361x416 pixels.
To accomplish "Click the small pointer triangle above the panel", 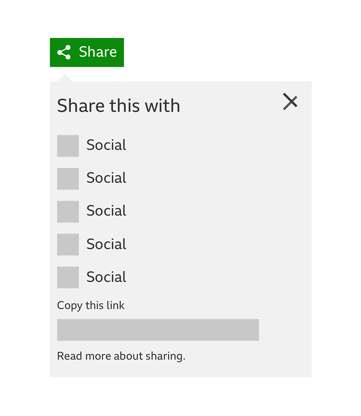I will (x=65, y=78).
